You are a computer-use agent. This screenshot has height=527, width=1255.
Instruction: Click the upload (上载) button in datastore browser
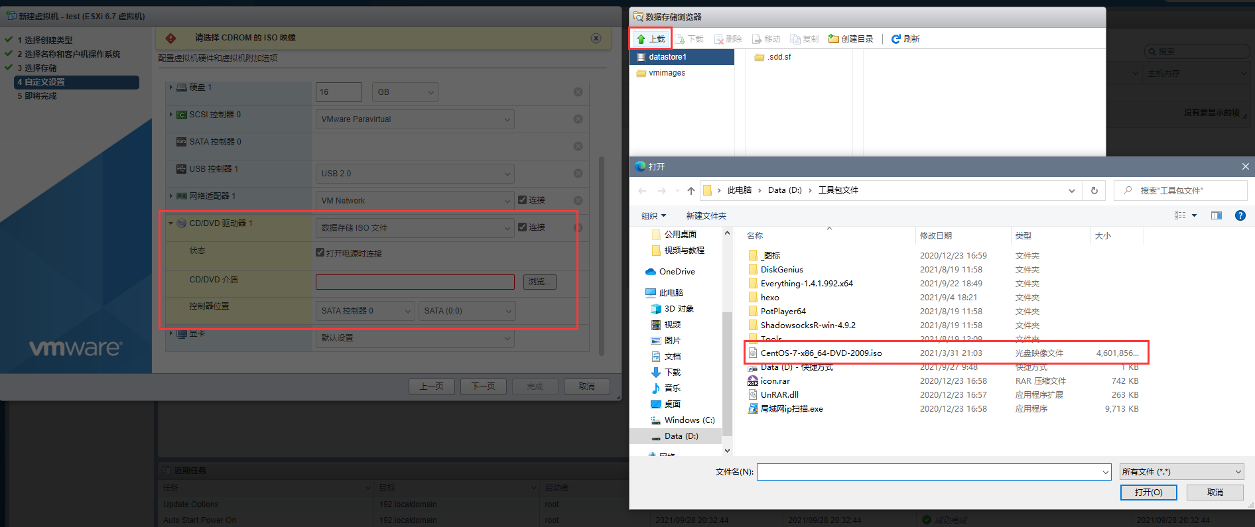pyautogui.click(x=651, y=39)
